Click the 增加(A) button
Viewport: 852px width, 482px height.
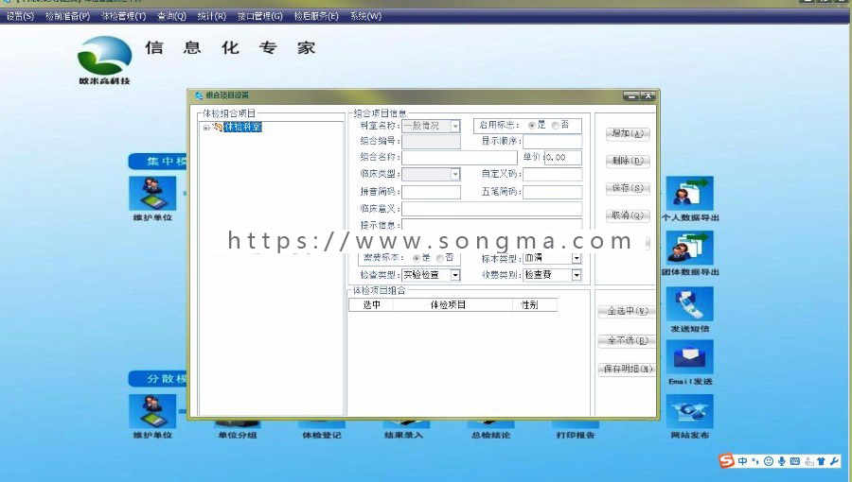coord(628,133)
